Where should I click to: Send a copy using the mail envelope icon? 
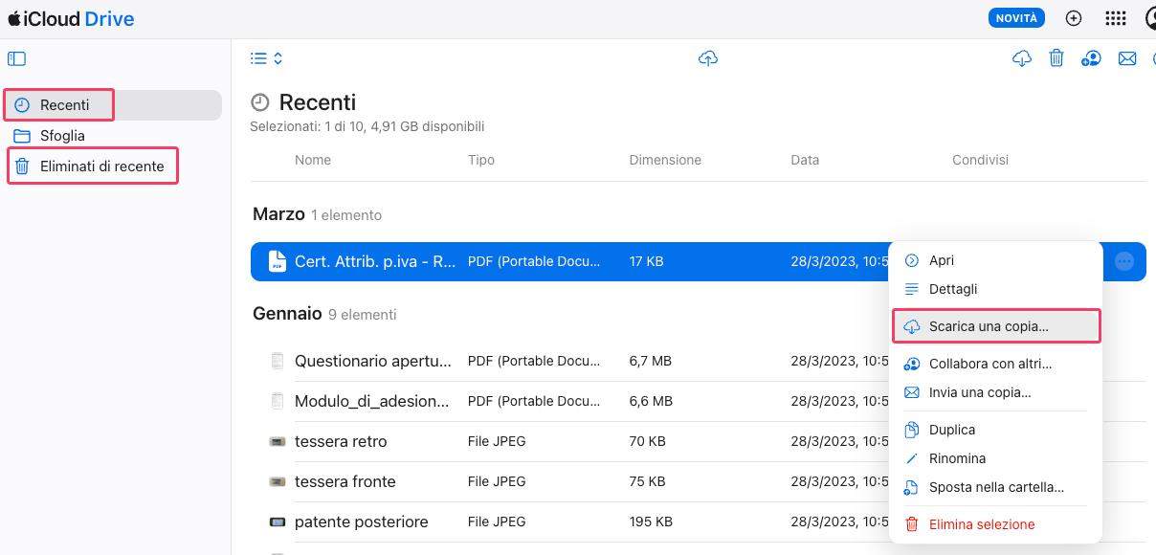pos(1127,58)
